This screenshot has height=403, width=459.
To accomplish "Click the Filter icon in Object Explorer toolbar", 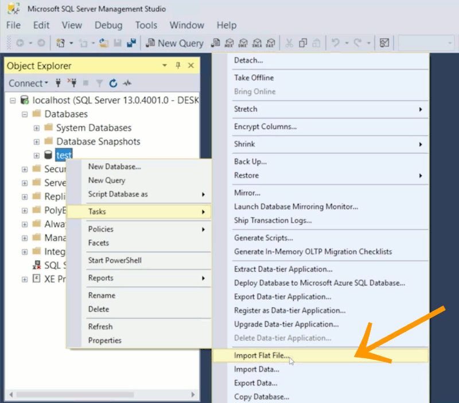I will (99, 83).
